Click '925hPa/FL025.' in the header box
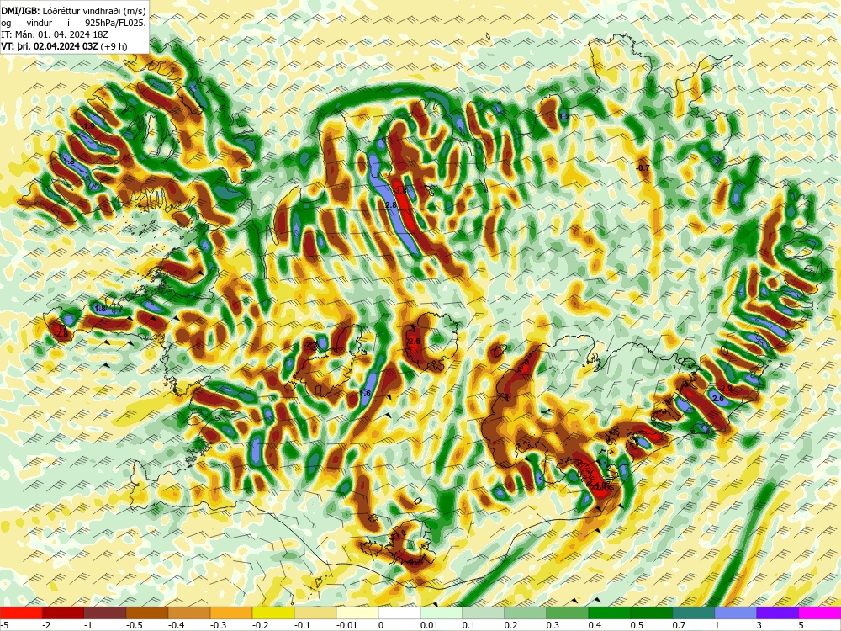The width and height of the screenshot is (841, 631). tap(115, 23)
